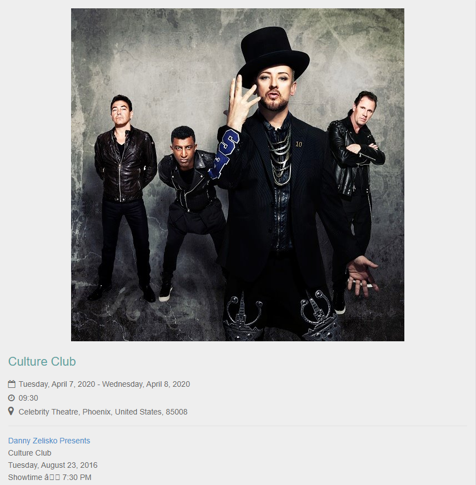Click the Tuesday, April 7, 2020 date text
The height and width of the screenshot is (485, 476).
[x=57, y=384]
